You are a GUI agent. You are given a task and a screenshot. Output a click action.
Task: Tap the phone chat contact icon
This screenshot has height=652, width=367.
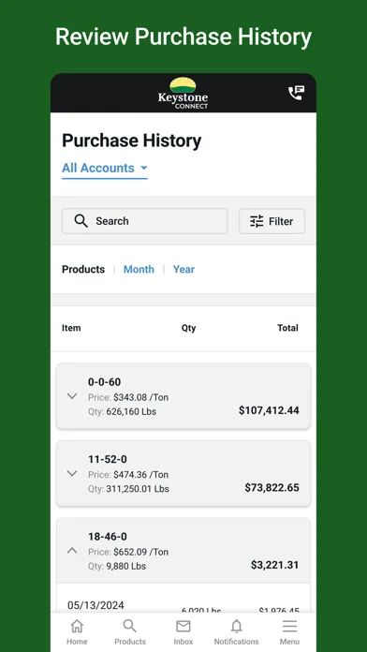tap(297, 93)
